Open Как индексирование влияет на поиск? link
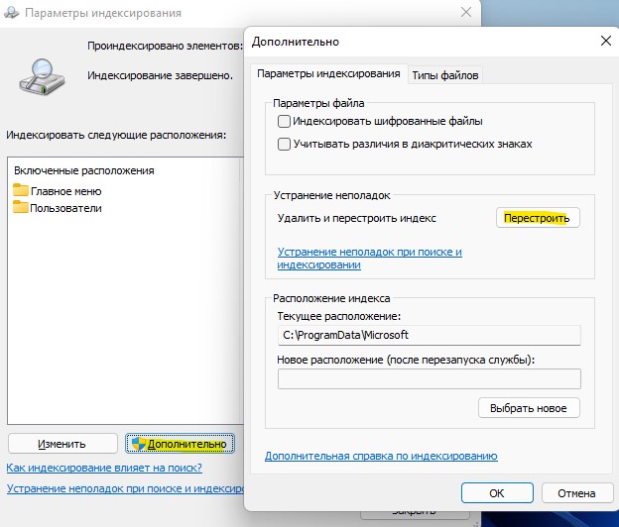The image size is (619, 527). tap(104, 468)
